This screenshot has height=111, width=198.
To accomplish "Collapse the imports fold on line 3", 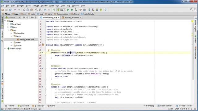I will 45,27.
